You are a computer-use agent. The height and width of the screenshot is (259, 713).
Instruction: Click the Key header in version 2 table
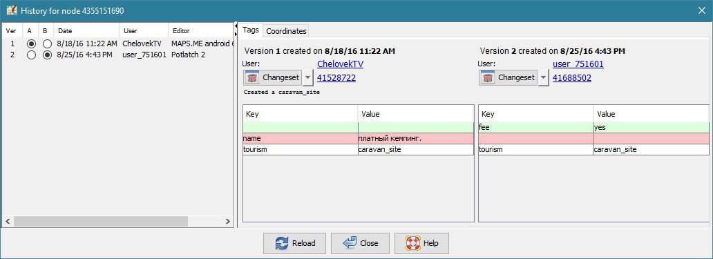coord(535,114)
